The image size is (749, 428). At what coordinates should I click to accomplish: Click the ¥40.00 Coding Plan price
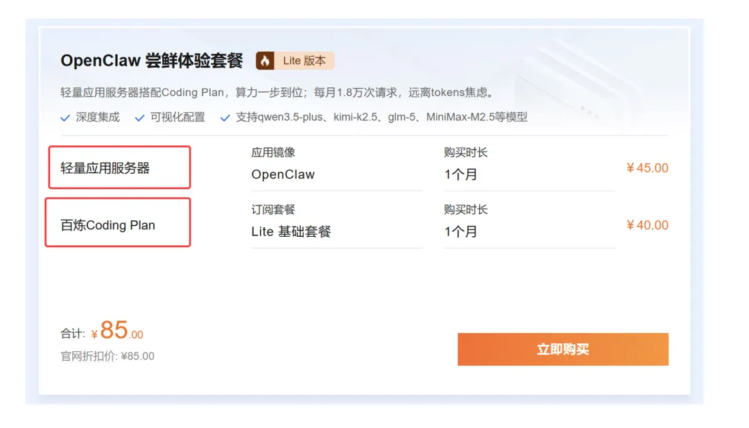[x=647, y=225]
